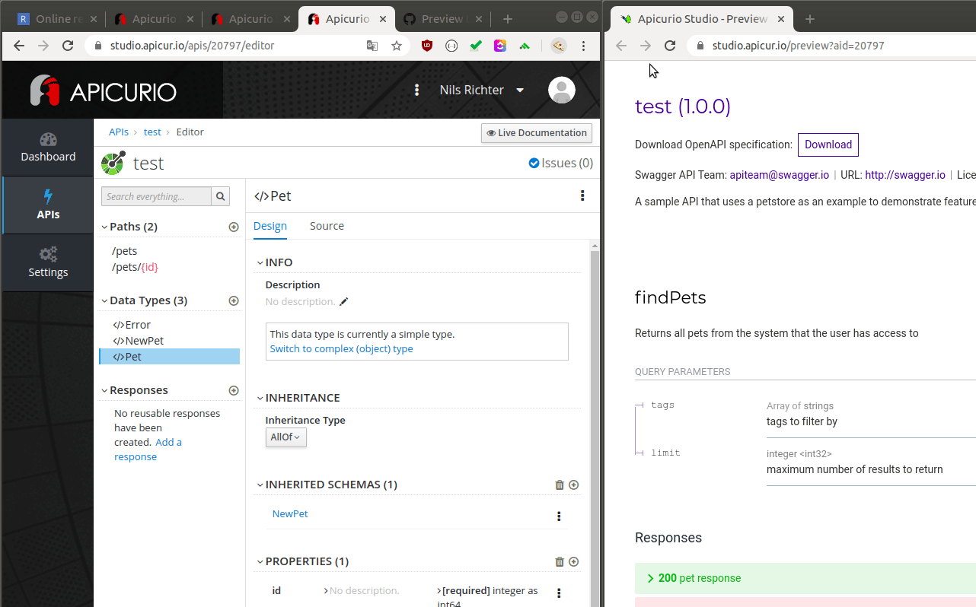Viewport: 976px width, 607px height.
Task: Open the Settings sidebar section
Action: pos(48,263)
